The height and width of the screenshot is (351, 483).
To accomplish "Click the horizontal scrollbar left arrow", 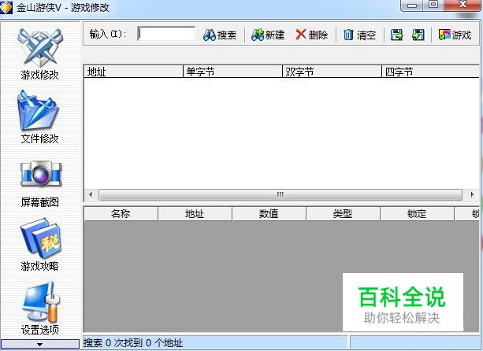I will (91, 194).
